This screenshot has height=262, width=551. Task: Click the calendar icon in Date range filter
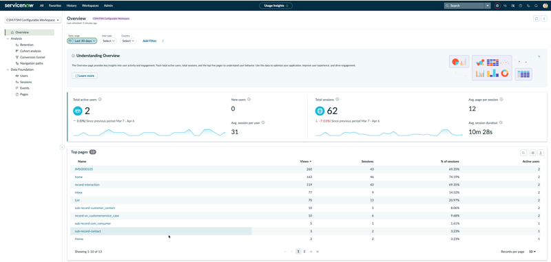[x=70, y=41]
